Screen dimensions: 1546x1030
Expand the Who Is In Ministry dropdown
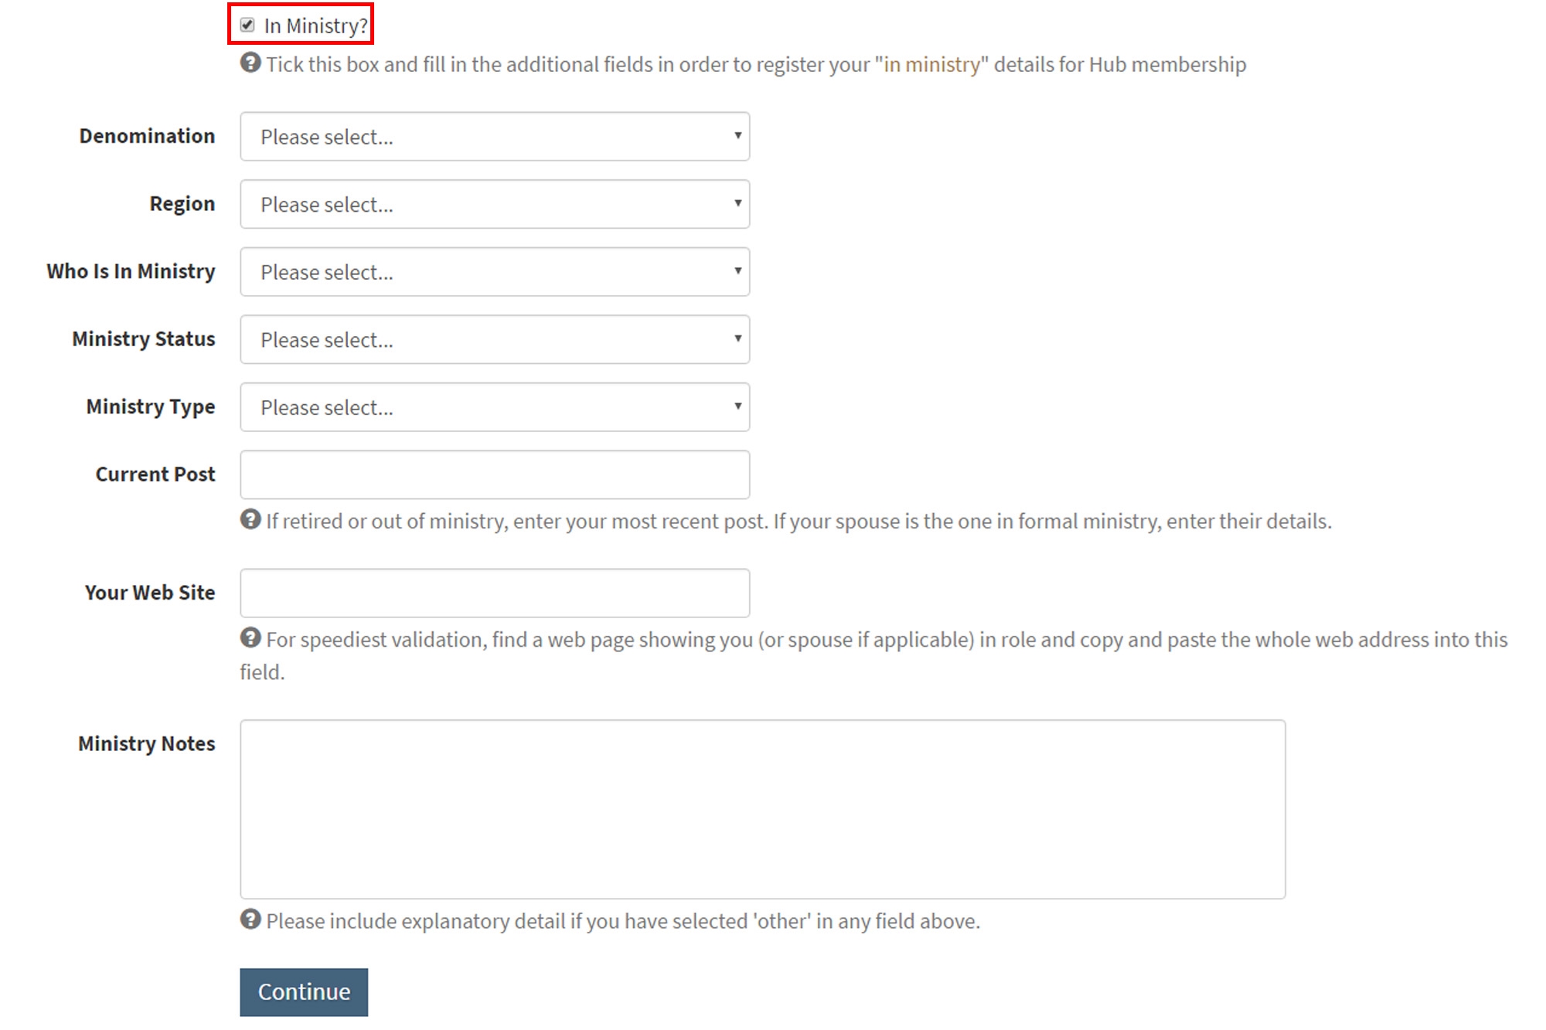click(x=495, y=272)
